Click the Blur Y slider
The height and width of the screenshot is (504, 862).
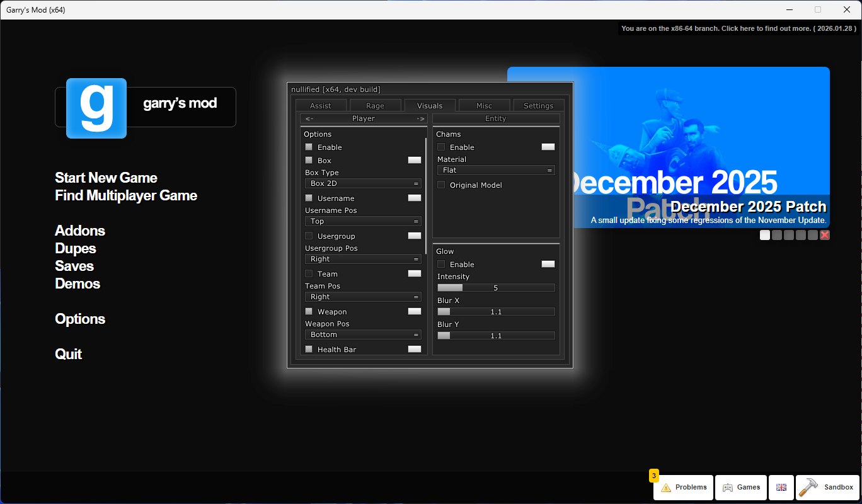(496, 336)
